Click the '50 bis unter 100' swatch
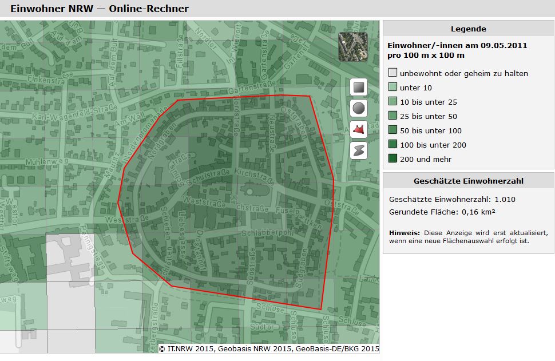The height and width of the screenshot is (361, 555). coord(393,130)
